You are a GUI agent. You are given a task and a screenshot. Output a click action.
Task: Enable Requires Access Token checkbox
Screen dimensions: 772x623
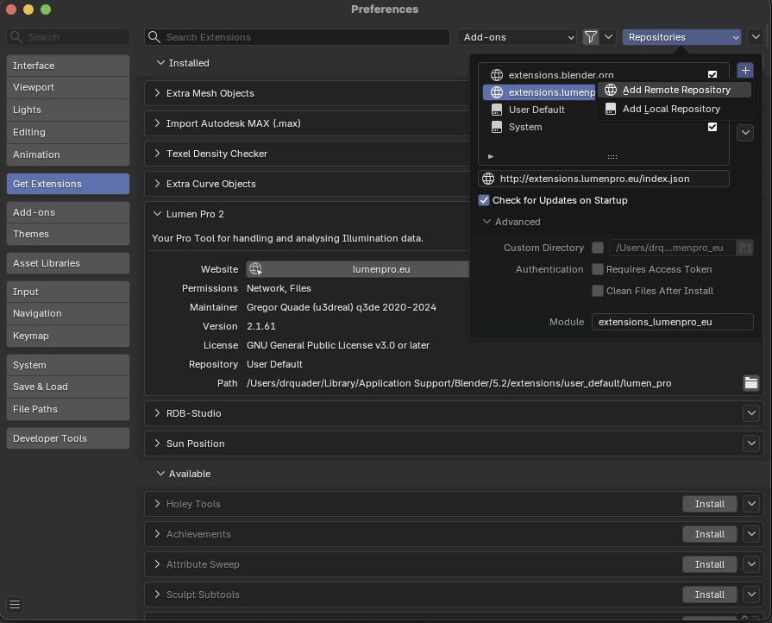click(598, 269)
